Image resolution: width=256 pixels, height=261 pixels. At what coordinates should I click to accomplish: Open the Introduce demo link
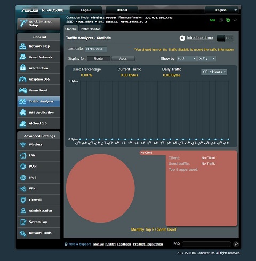click(200, 38)
